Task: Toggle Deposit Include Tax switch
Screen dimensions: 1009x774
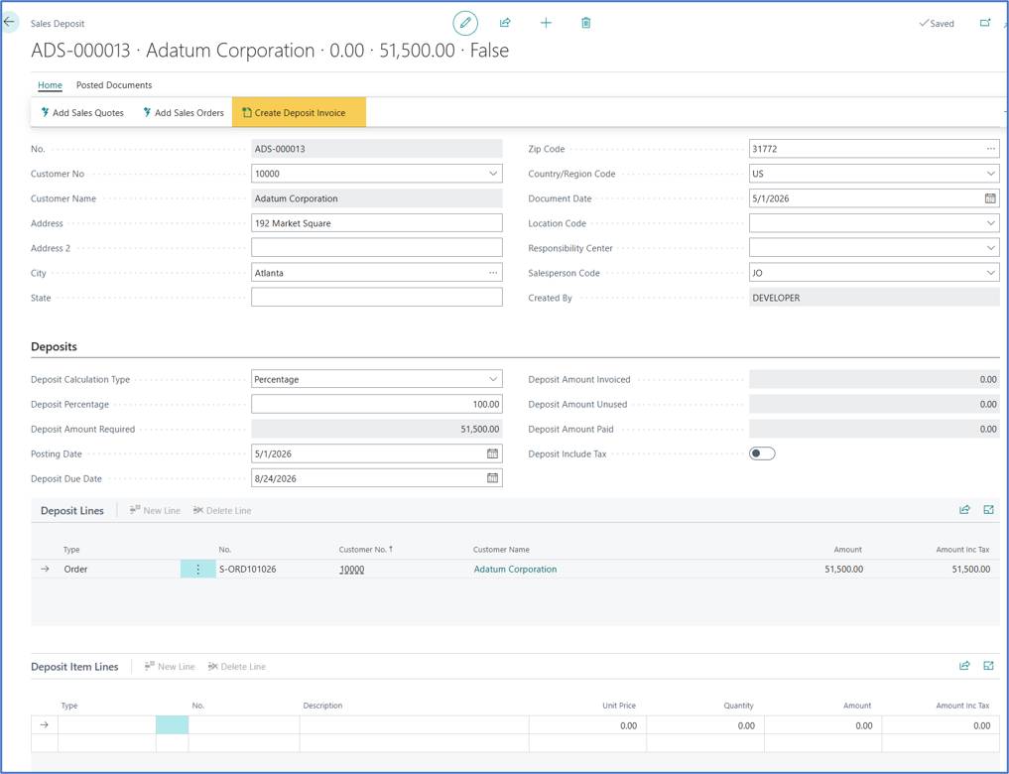Action: (762, 453)
